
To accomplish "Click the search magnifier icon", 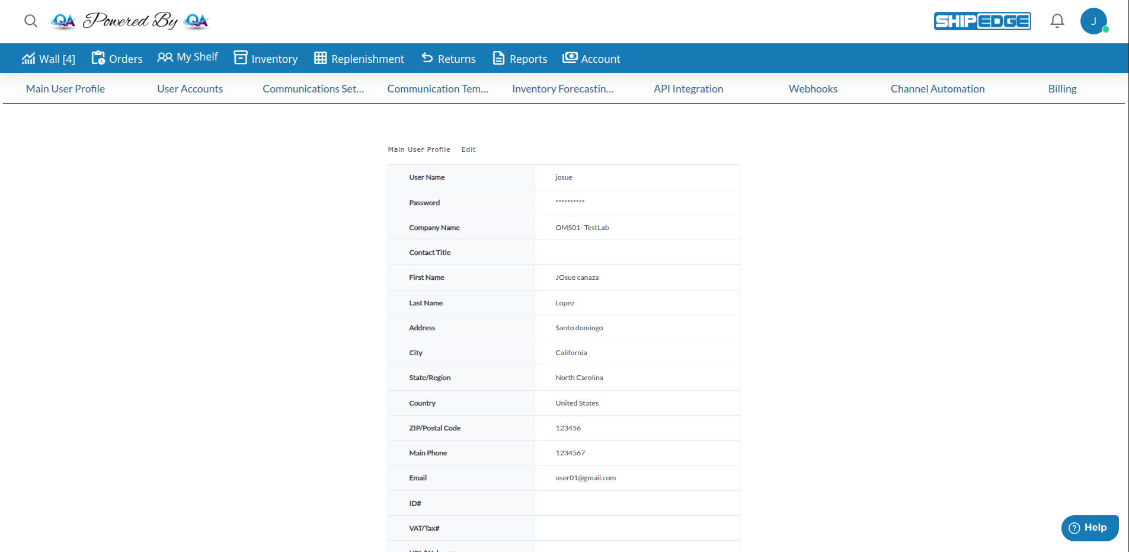I will pos(31,21).
